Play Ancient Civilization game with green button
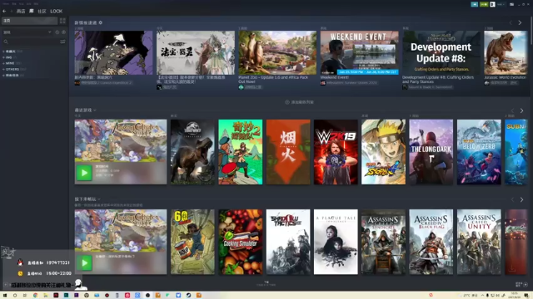Viewport: 533px width, 299px height. pos(84,173)
